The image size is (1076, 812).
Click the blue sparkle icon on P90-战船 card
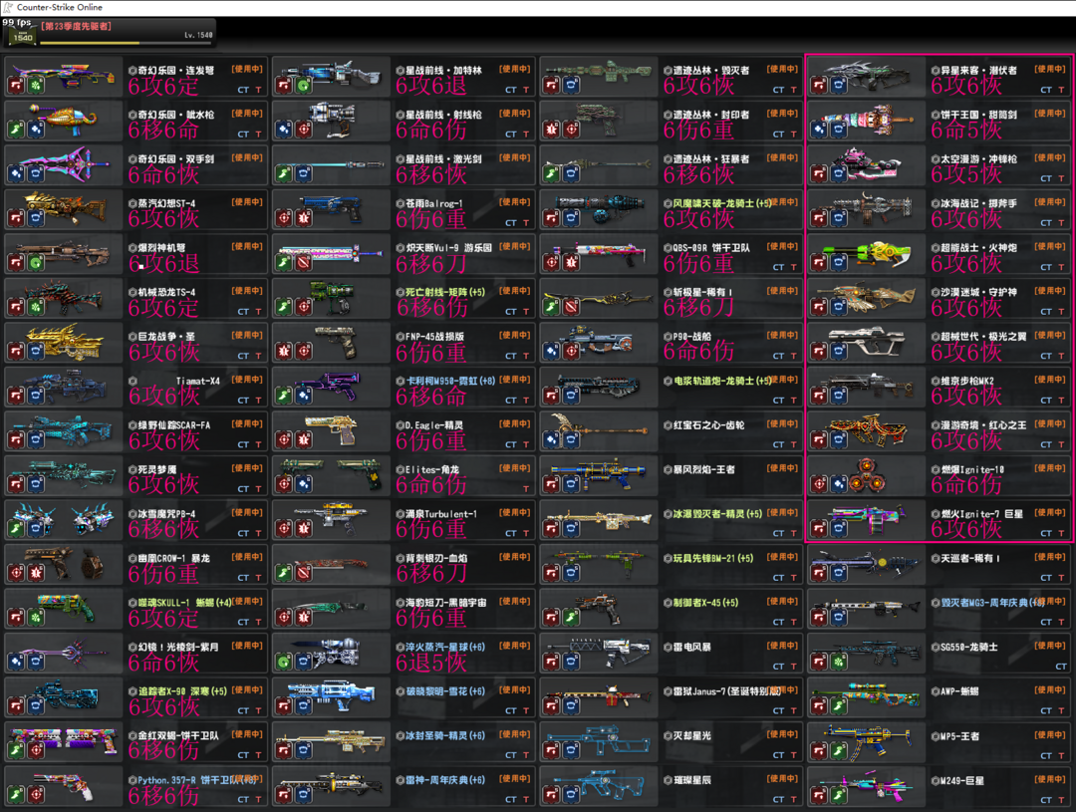point(551,352)
